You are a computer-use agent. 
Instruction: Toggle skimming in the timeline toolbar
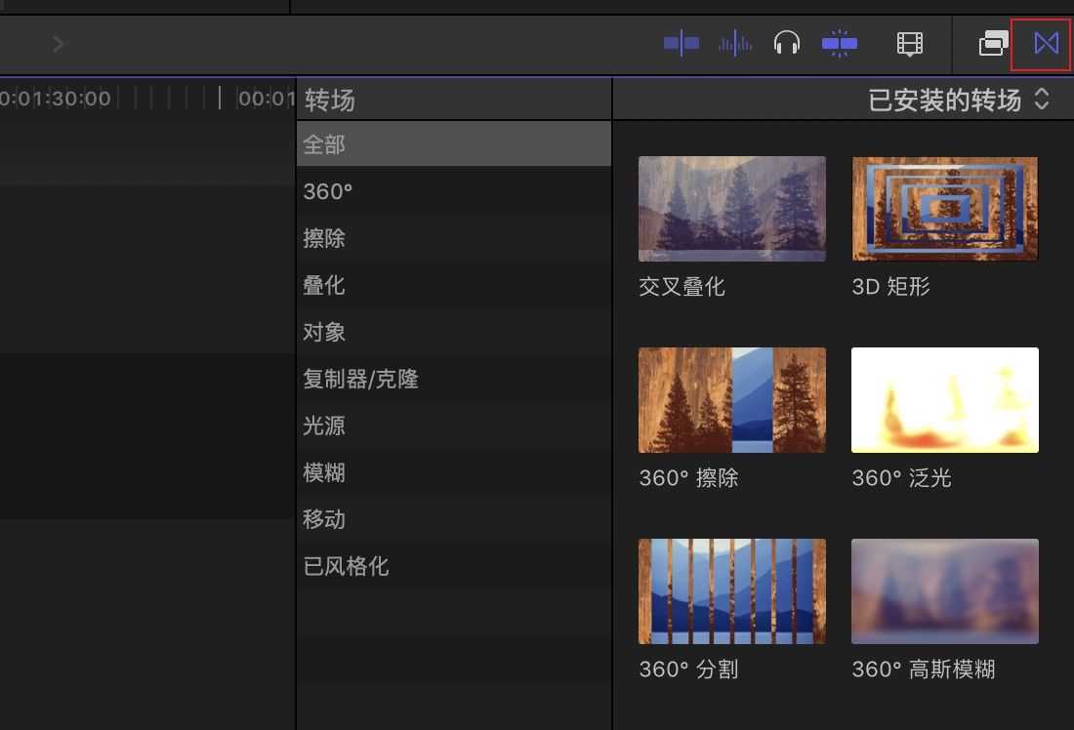tap(682, 44)
